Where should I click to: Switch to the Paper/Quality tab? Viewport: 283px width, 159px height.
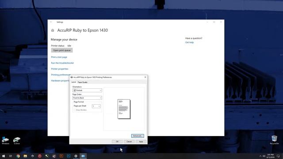tap(83, 82)
